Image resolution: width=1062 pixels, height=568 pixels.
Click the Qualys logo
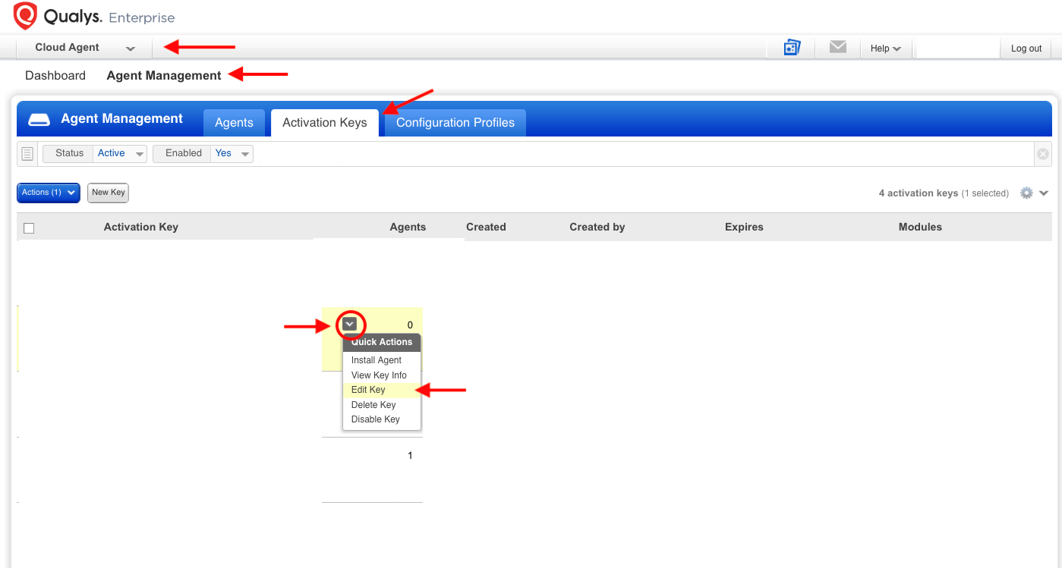[x=24, y=15]
